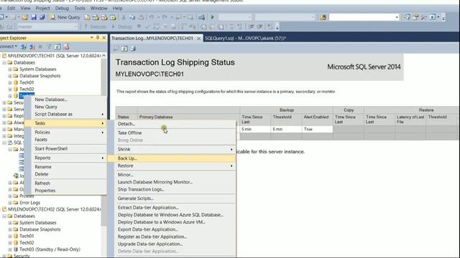Image resolution: width=460 pixels, height=258 pixels.
Task: Click the Toolbox wrench icon
Action: (x=423, y=17)
